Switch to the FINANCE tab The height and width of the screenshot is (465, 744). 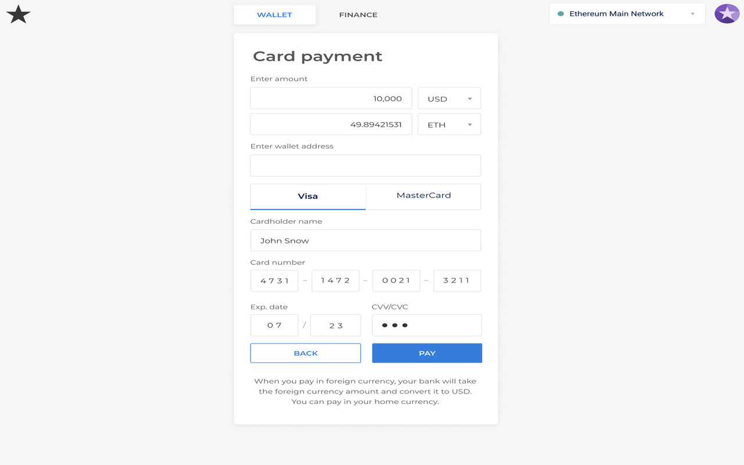click(357, 15)
